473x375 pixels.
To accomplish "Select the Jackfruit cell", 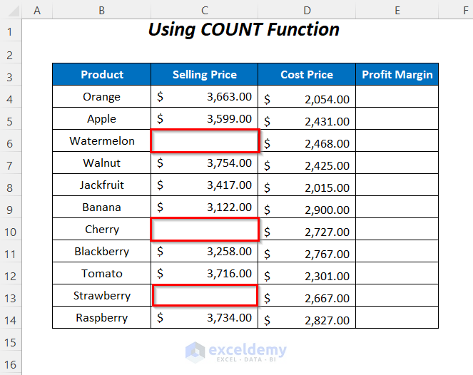I will pos(101,185).
